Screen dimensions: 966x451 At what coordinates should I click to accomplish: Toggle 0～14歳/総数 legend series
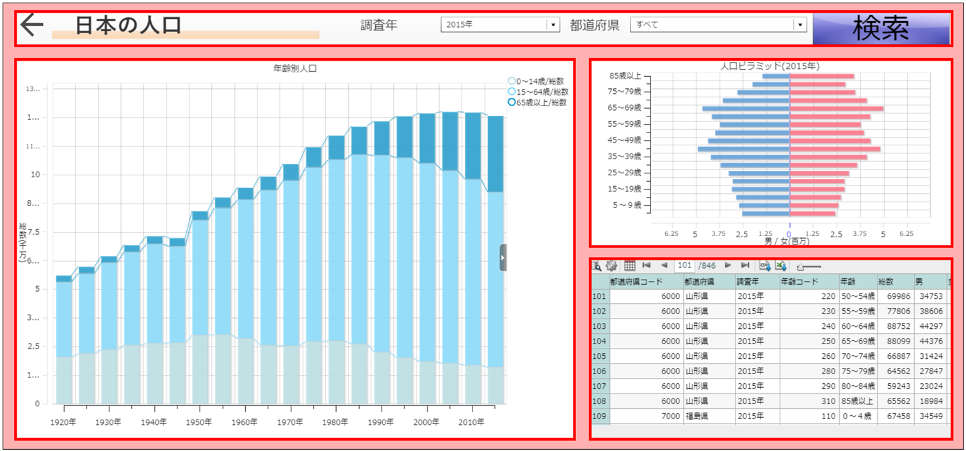[x=511, y=81]
